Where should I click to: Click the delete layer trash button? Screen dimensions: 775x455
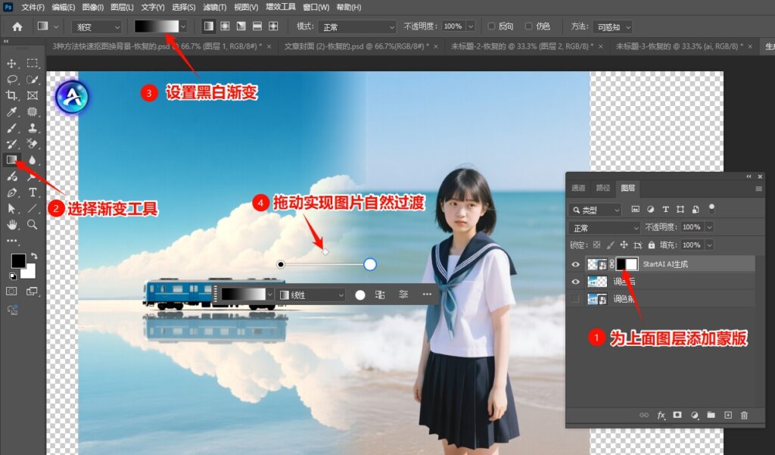pos(744,415)
